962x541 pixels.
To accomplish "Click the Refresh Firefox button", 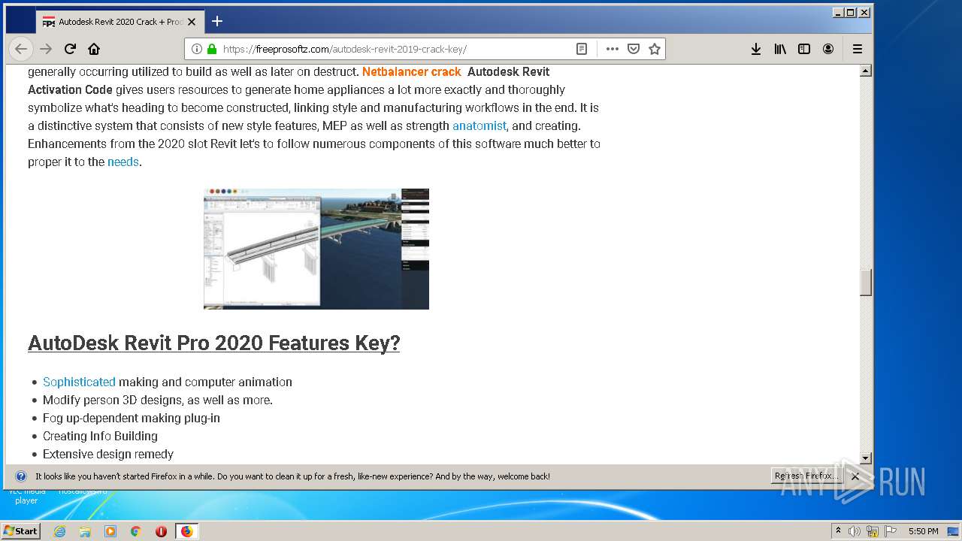I will pyautogui.click(x=806, y=476).
